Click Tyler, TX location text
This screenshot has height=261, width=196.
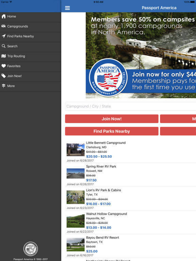92,195
